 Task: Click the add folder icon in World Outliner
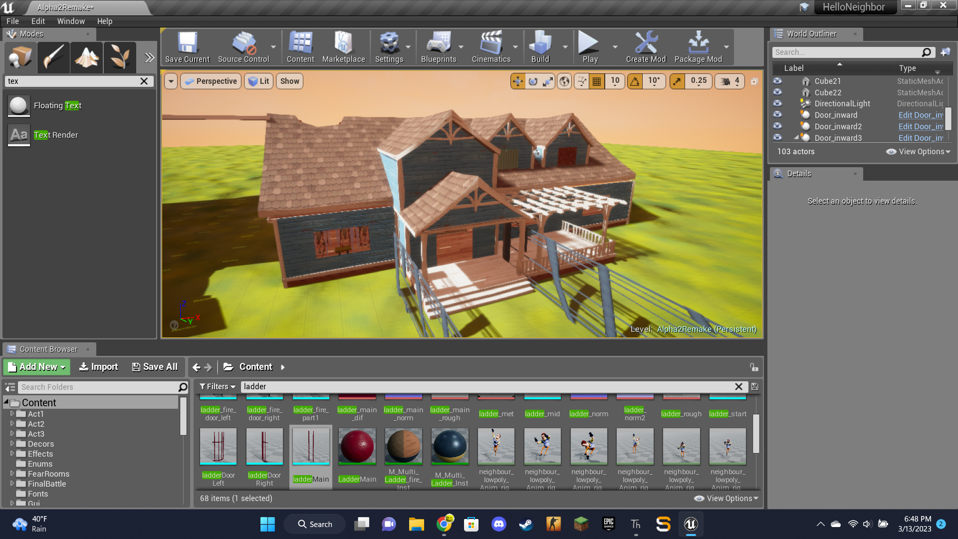click(x=945, y=52)
